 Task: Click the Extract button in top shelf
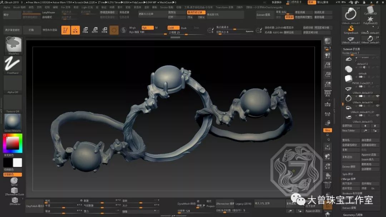[x=264, y=15]
